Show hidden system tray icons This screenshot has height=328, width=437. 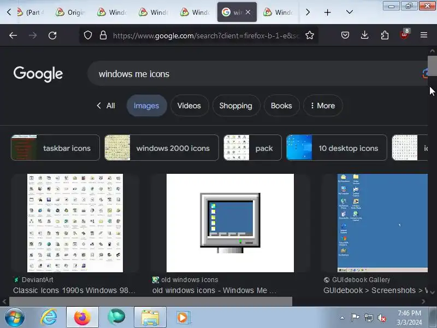(x=342, y=318)
